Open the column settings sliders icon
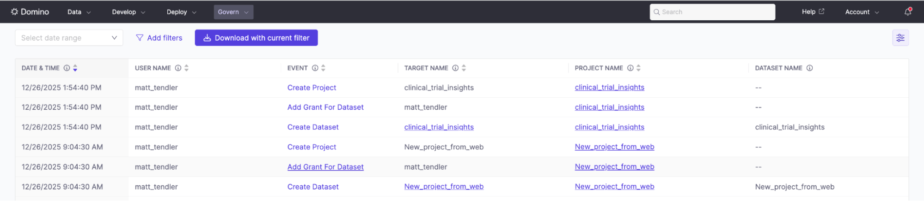This screenshot has height=201, width=924. click(x=900, y=38)
